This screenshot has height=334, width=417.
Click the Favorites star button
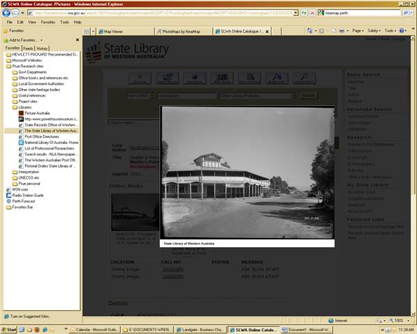(13, 31)
